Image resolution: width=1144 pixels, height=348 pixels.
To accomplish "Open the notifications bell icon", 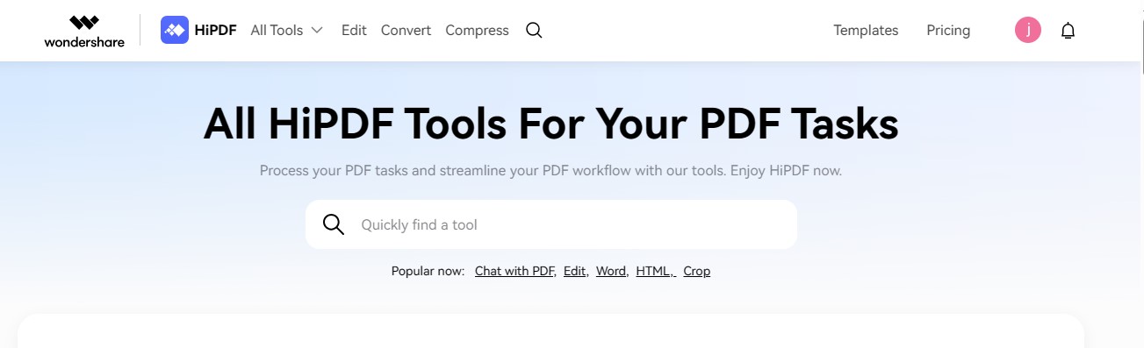I will 1068,31.
